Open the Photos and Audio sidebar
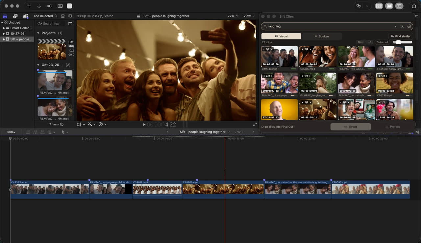Viewport: 421px width, 243px height. (x=15, y=16)
